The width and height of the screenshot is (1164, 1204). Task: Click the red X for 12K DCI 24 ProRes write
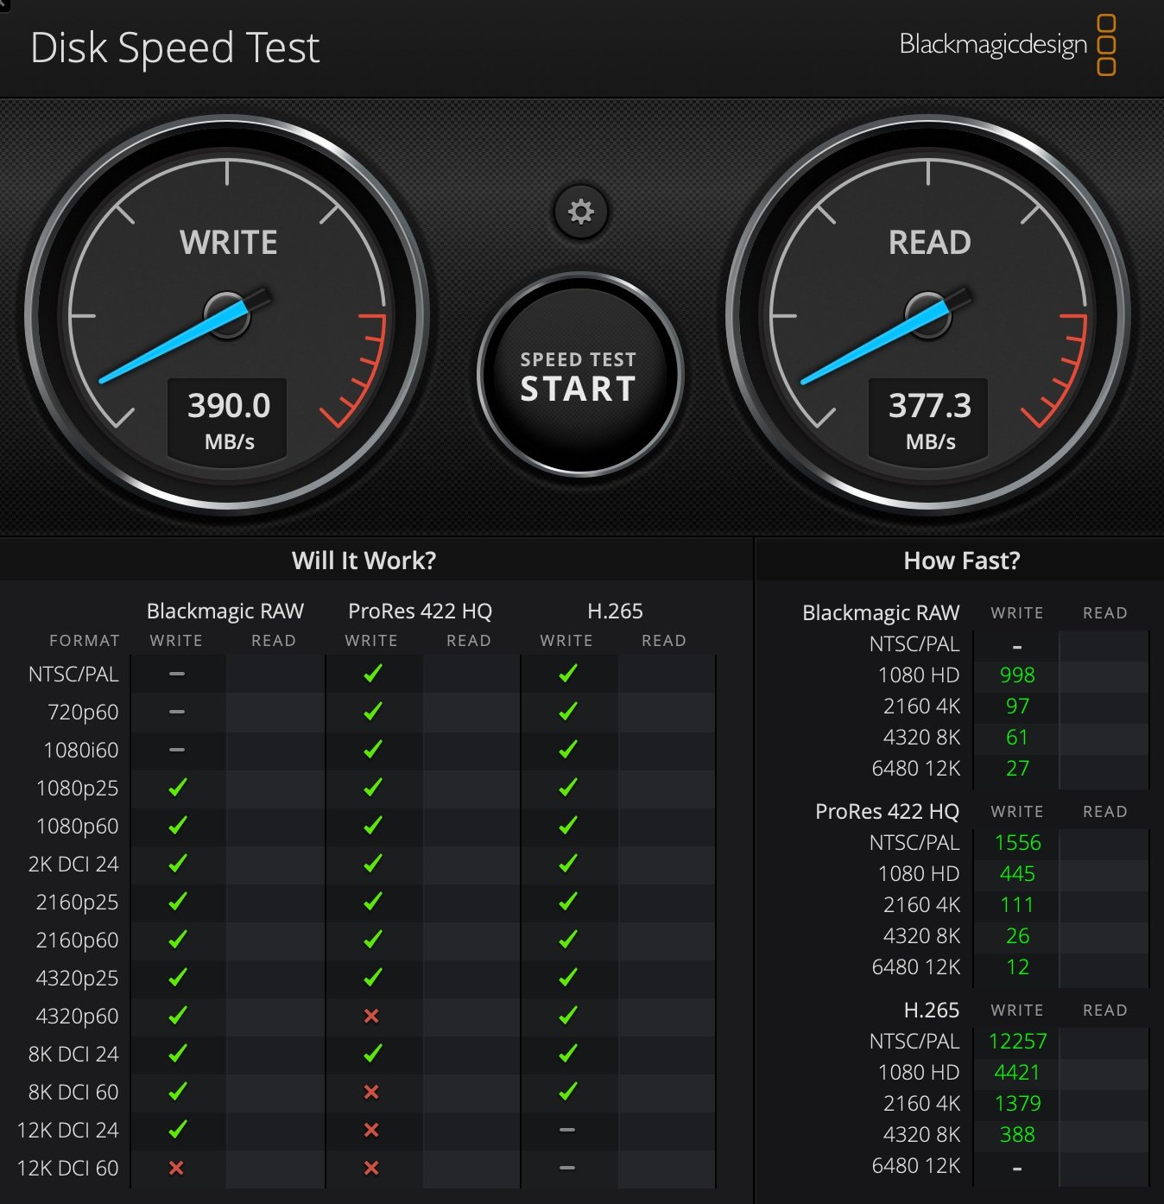[x=371, y=1130]
